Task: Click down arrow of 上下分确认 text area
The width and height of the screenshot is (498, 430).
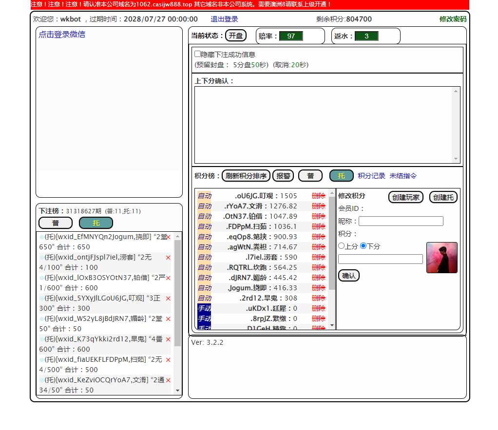Action: [456, 159]
